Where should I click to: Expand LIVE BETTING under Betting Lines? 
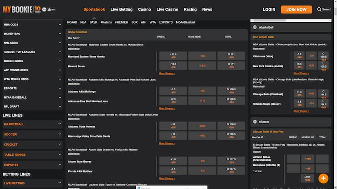(x=32, y=183)
